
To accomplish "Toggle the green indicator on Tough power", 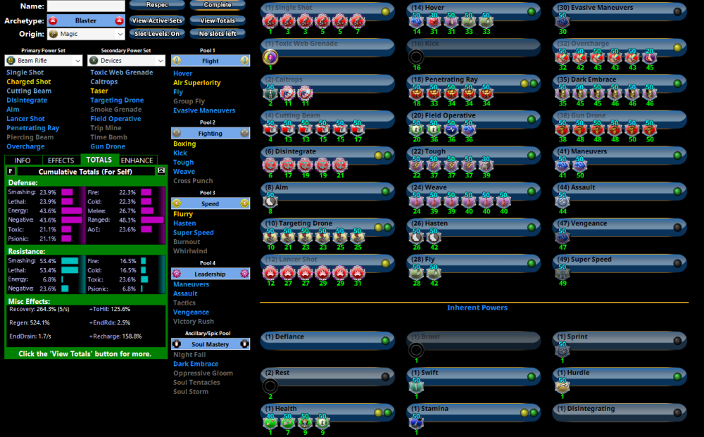I will tap(532, 155).
